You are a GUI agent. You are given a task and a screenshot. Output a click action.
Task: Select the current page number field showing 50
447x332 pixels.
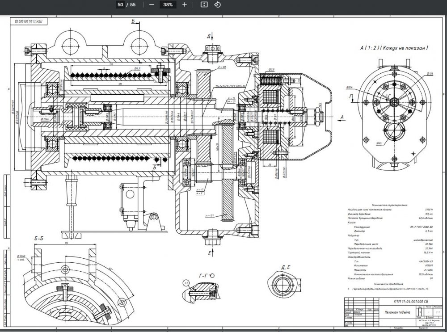(x=120, y=4)
